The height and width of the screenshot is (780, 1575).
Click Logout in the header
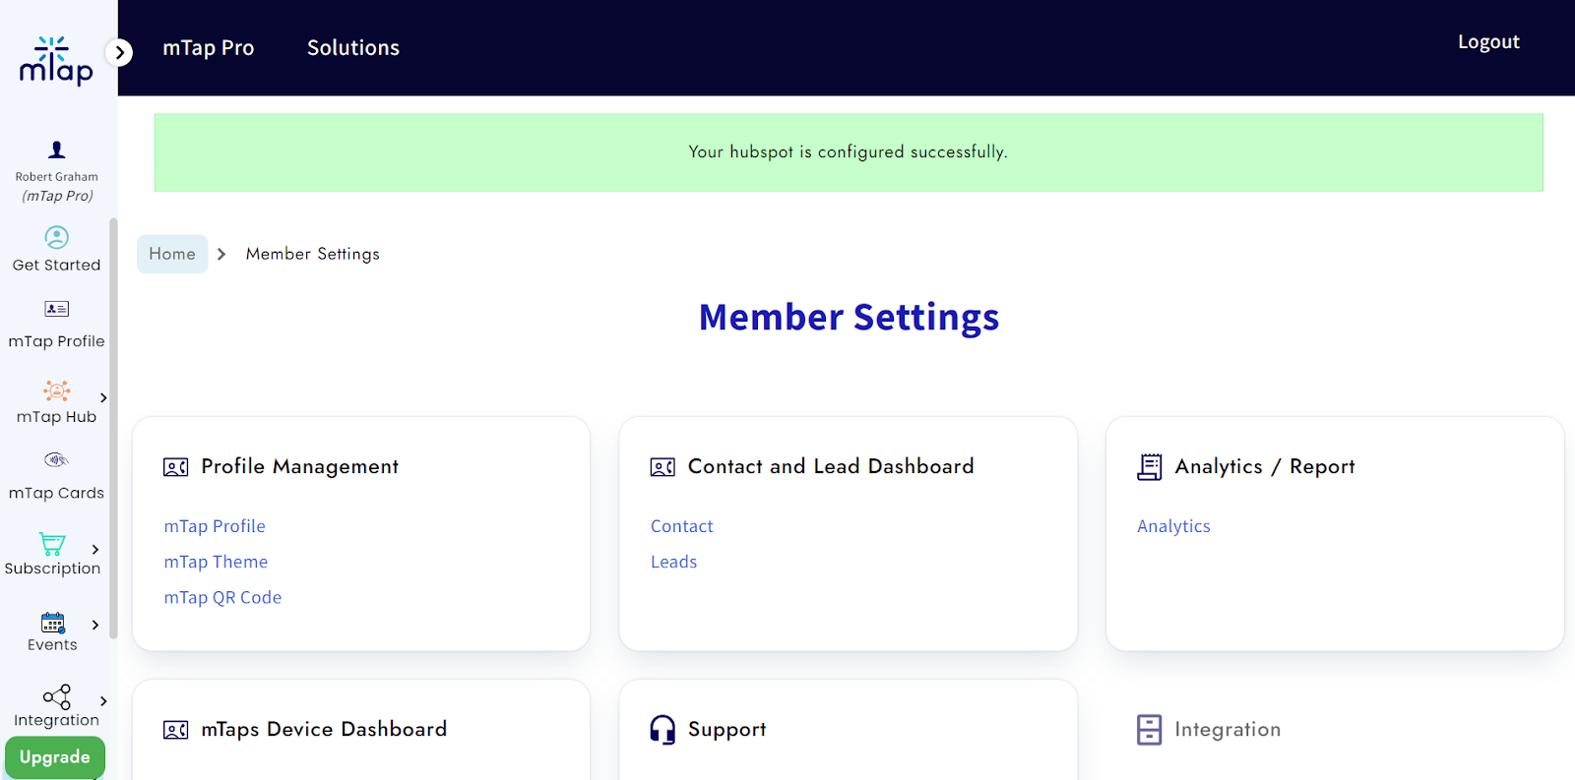coord(1487,42)
